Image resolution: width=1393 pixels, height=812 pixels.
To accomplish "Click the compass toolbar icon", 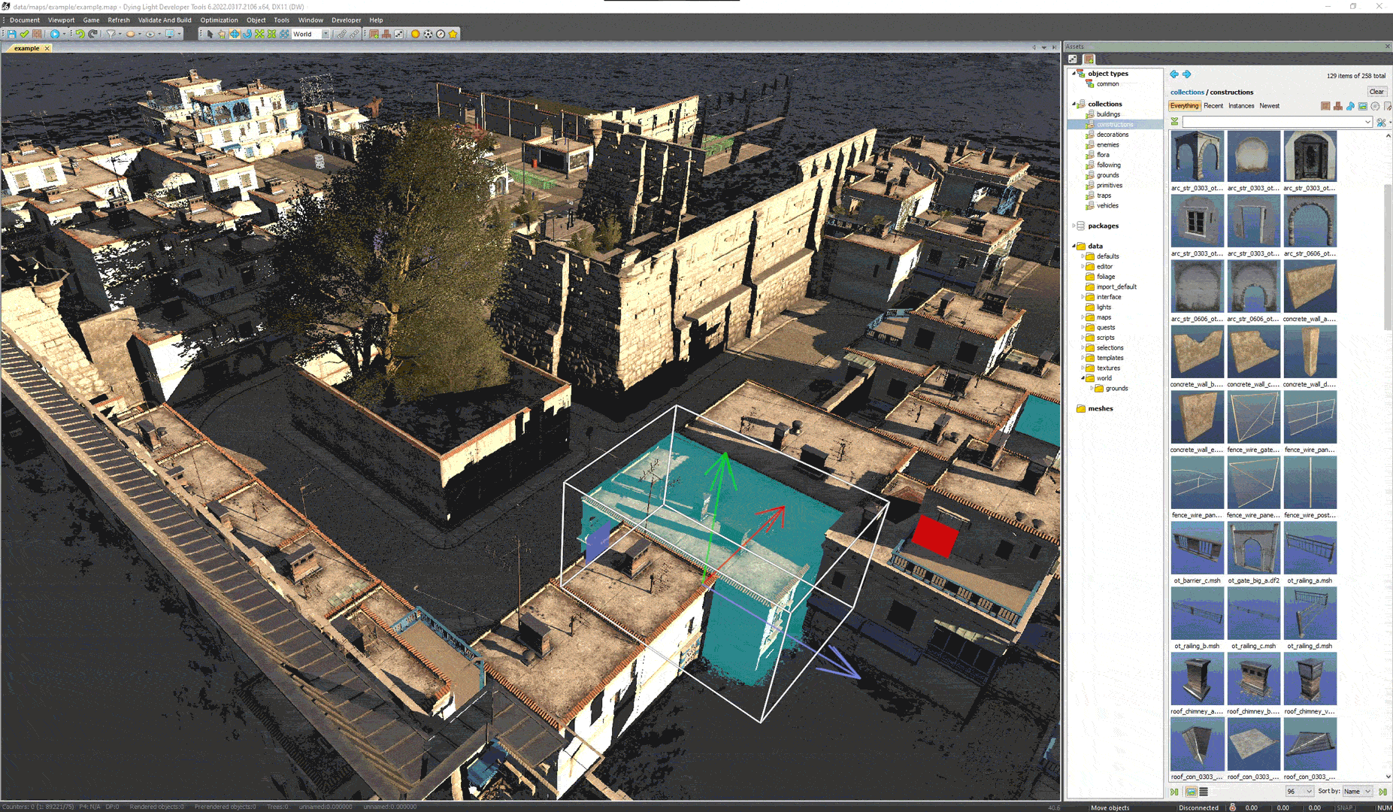I will pyautogui.click(x=441, y=34).
